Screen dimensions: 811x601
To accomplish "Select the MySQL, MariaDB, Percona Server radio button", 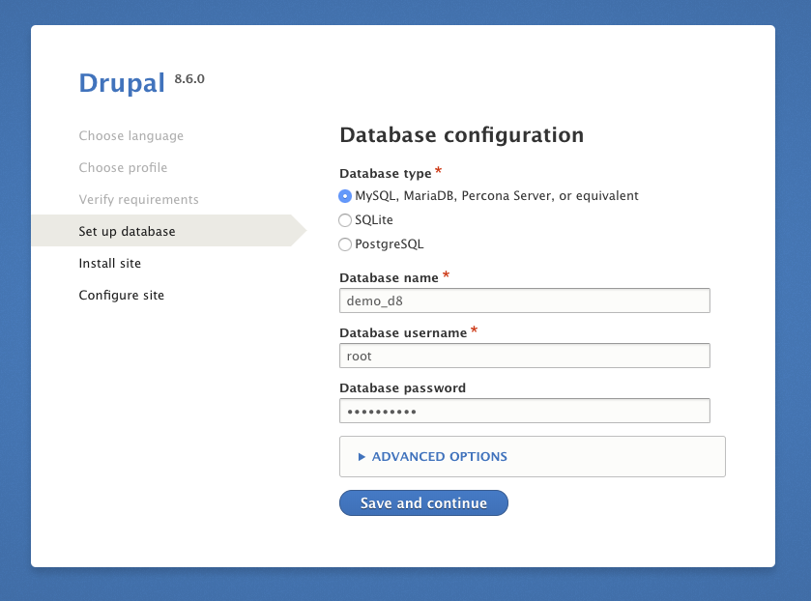I will coord(345,196).
